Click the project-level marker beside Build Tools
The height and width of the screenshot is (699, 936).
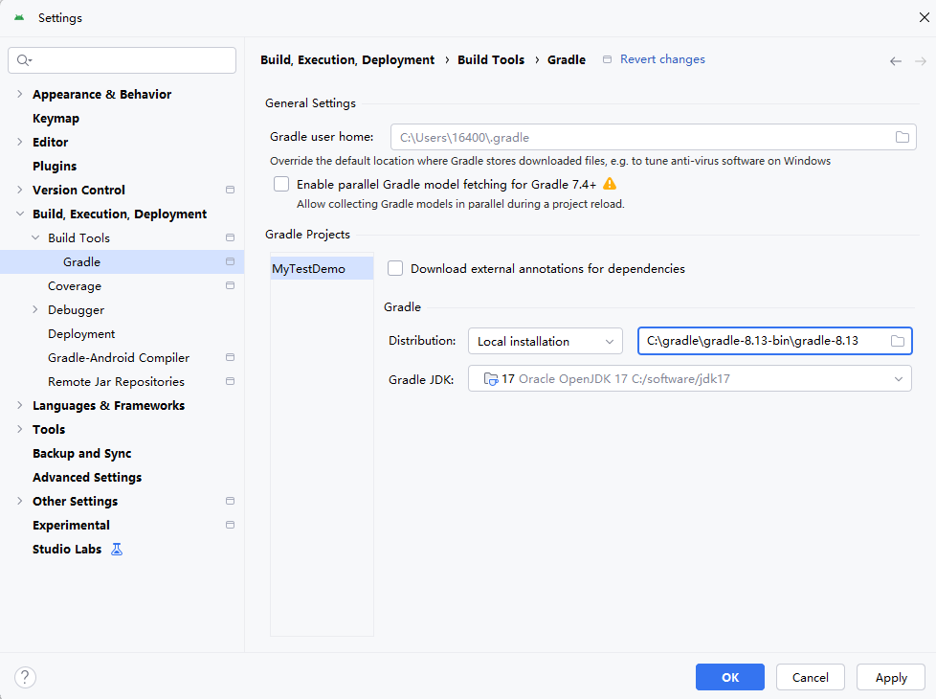(x=230, y=237)
